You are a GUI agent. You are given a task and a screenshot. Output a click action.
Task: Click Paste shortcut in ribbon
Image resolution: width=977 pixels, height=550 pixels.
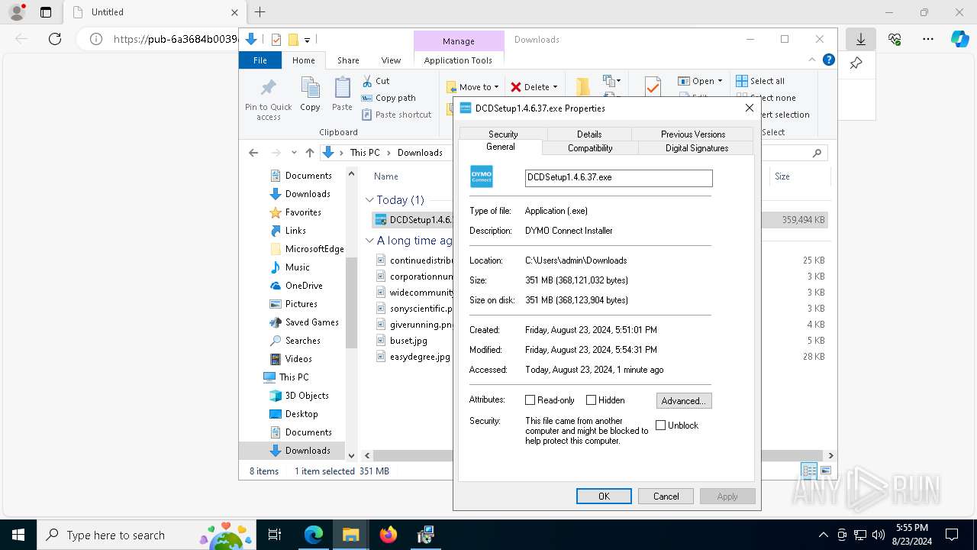click(x=396, y=115)
